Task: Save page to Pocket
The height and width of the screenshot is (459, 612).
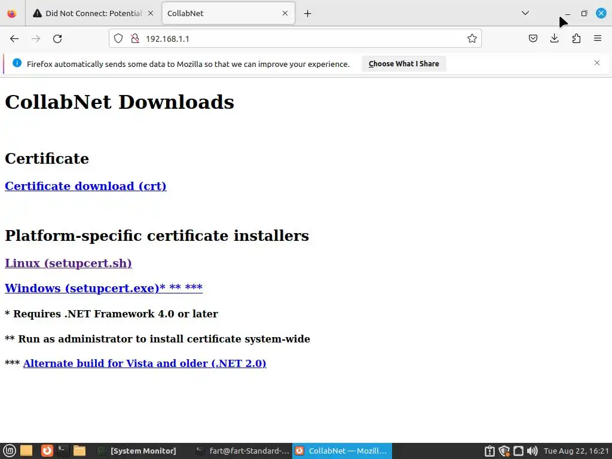Action: point(533,38)
